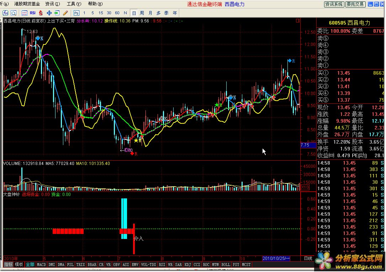Select the multi-period (多) view
This screenshot has height=272, width=386.
click(x=158, y=13)
